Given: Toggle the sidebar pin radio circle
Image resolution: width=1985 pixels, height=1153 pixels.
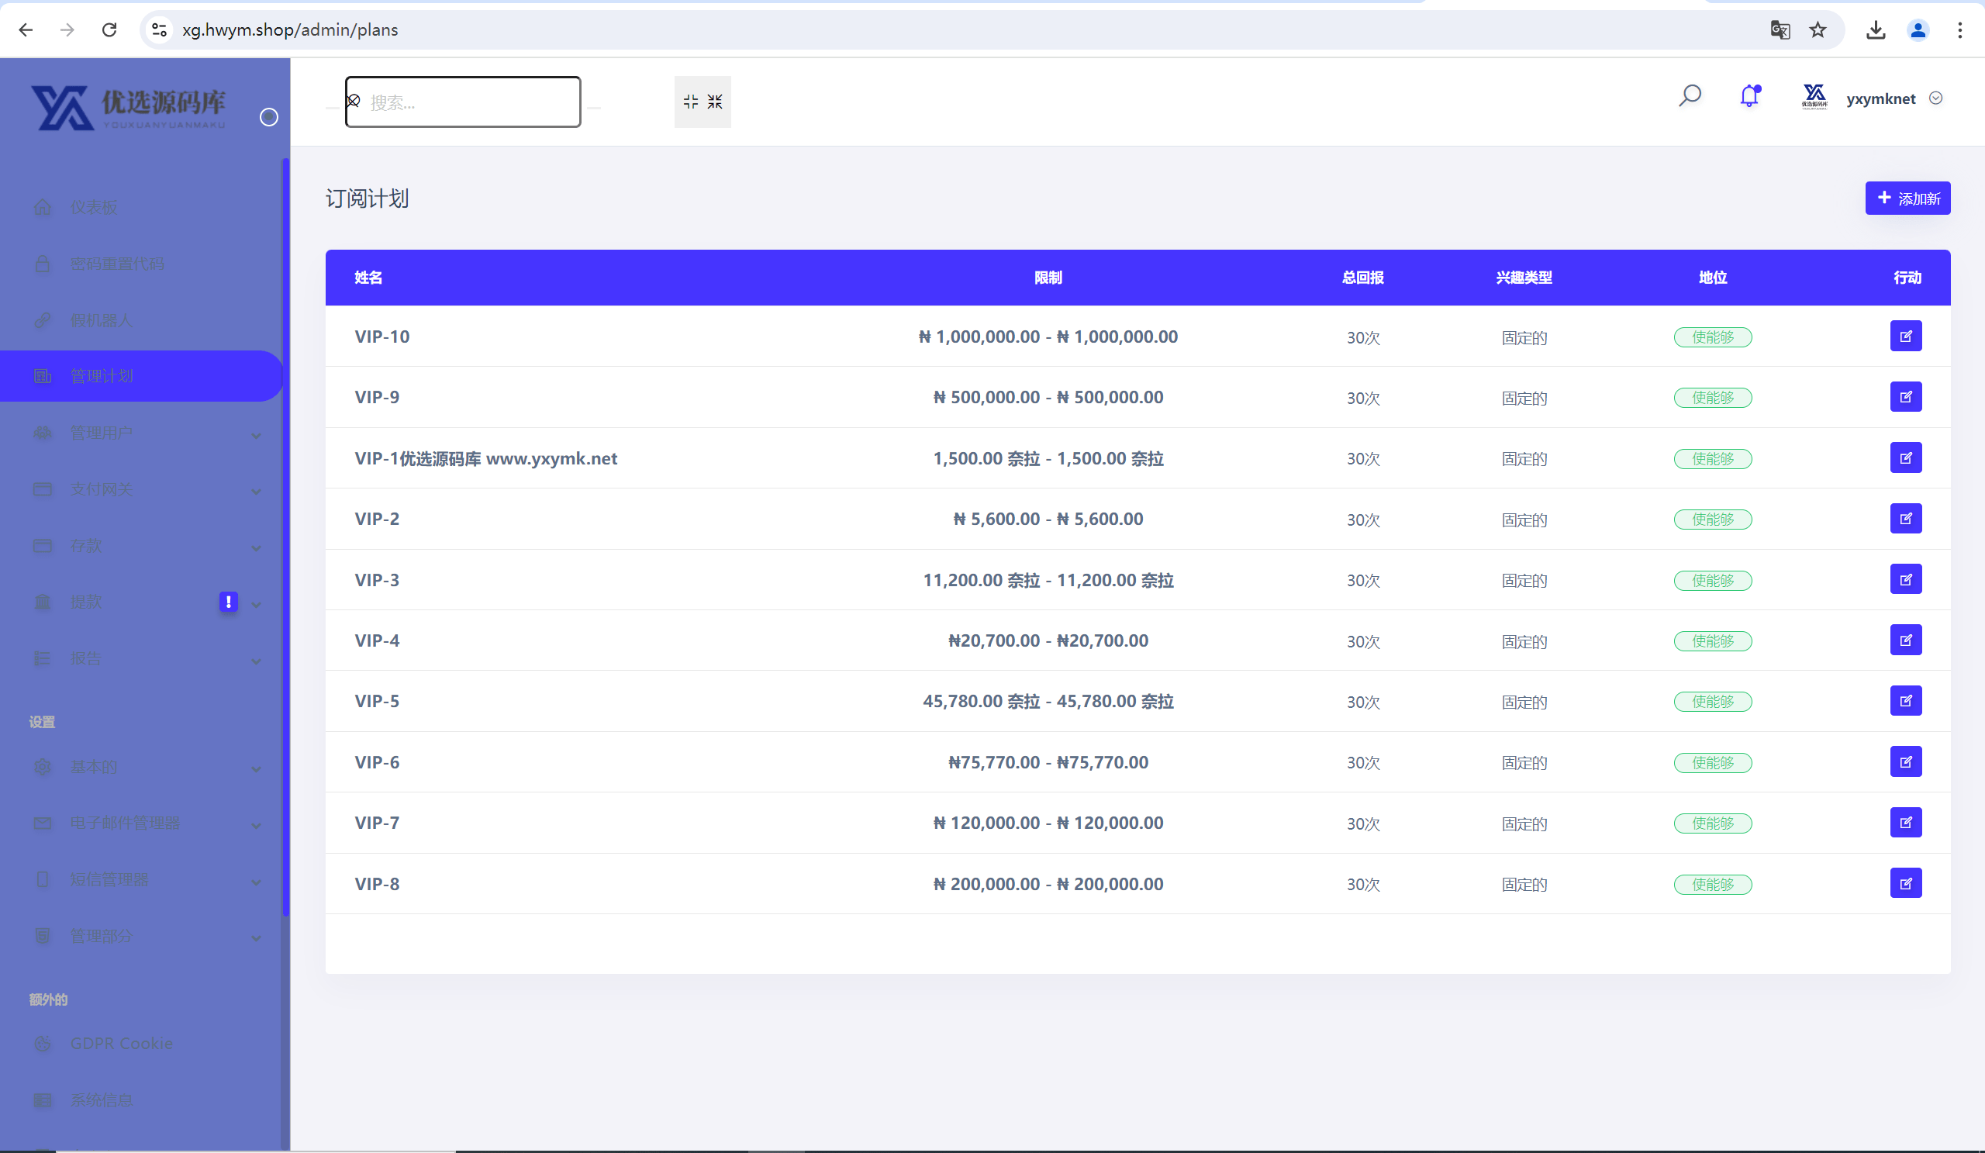Looking at the screenshot, I should coord(268,117).
